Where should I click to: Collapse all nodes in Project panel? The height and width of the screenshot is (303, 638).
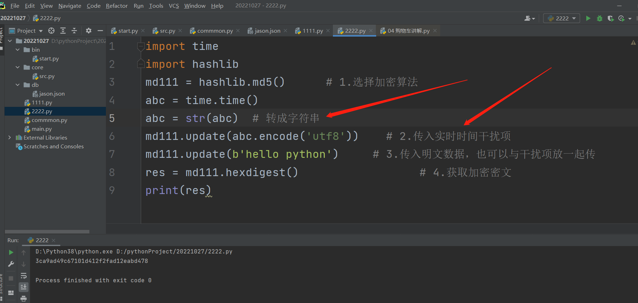point(74,31)
